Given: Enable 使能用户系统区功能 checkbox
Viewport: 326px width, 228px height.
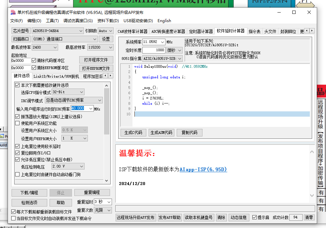Looking at the screenshot, I should point(18,123).
